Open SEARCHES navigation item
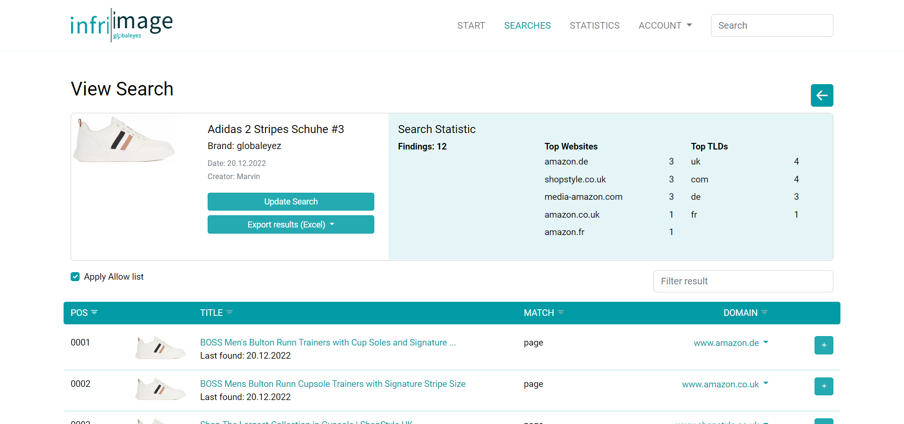This screenshot has width=904, height=424. point(527,25)
